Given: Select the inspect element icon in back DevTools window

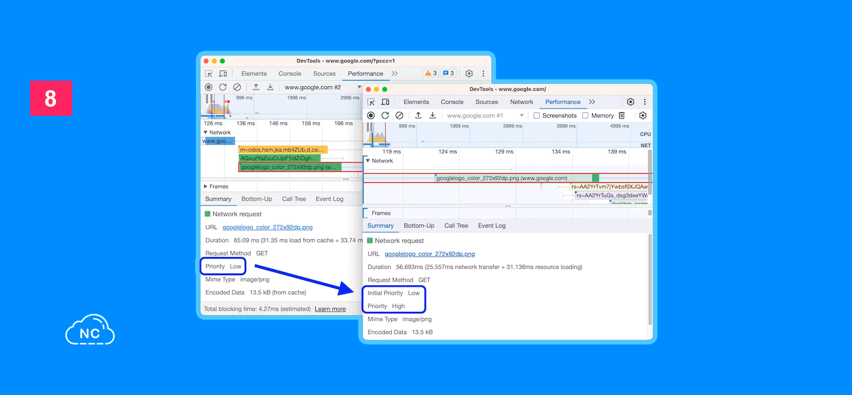Looking at the screenshot, I should [209, 74].
